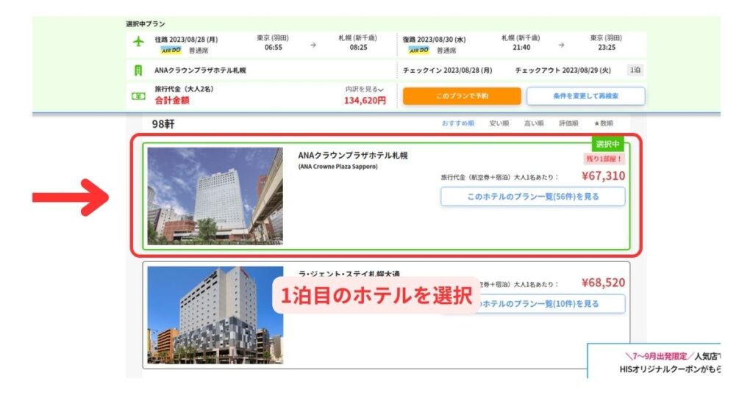Click check-out date チェックアウト 2023/08/29

click(x=563, y=70)
